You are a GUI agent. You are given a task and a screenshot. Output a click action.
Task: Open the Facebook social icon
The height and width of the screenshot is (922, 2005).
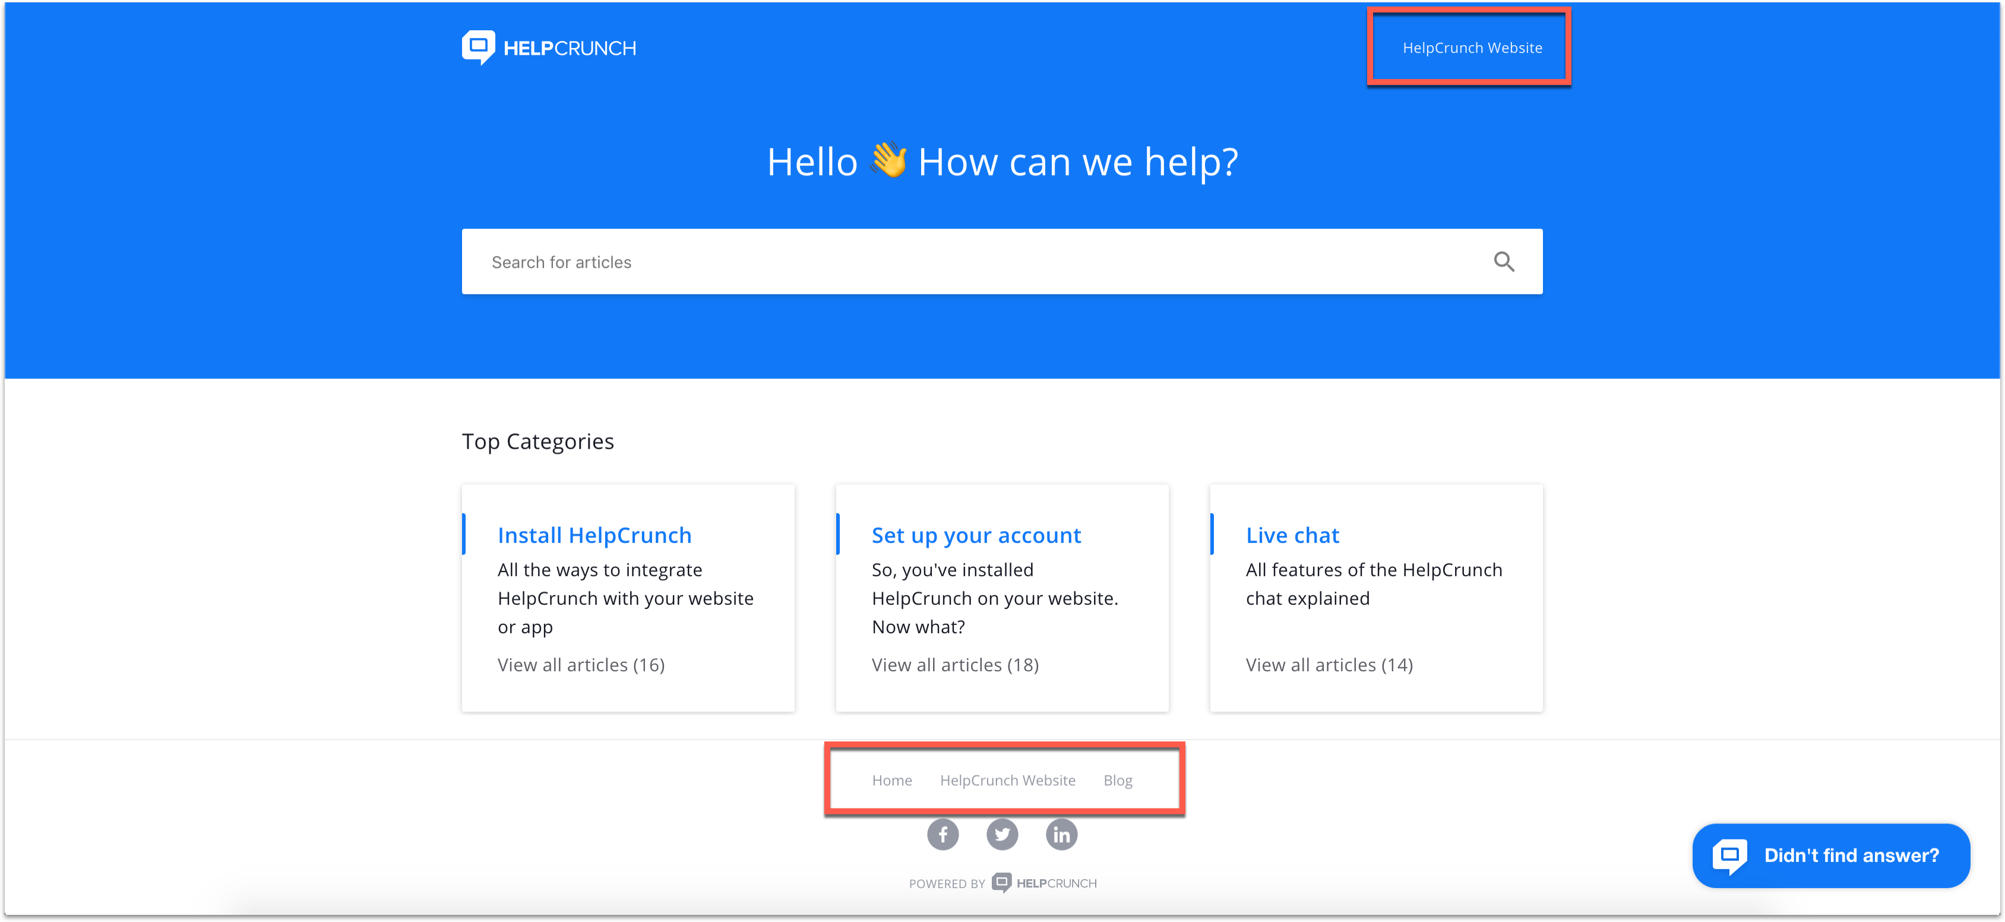tap(943, 834)
